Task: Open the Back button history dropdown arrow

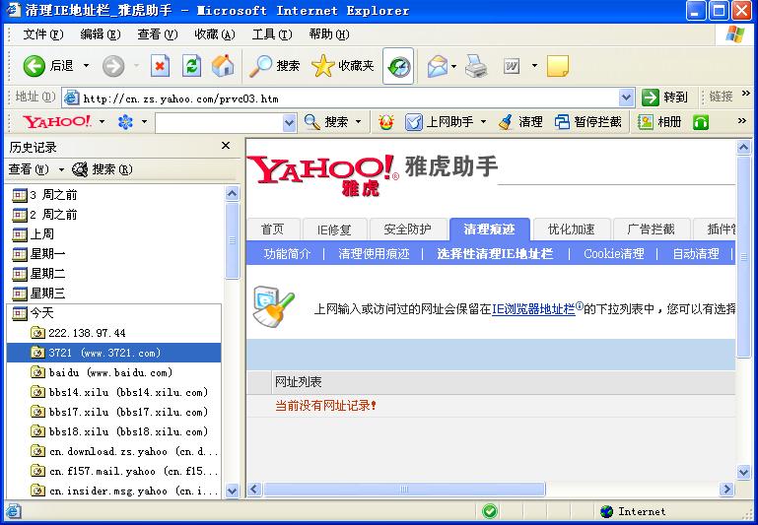Action: [86, 66]
